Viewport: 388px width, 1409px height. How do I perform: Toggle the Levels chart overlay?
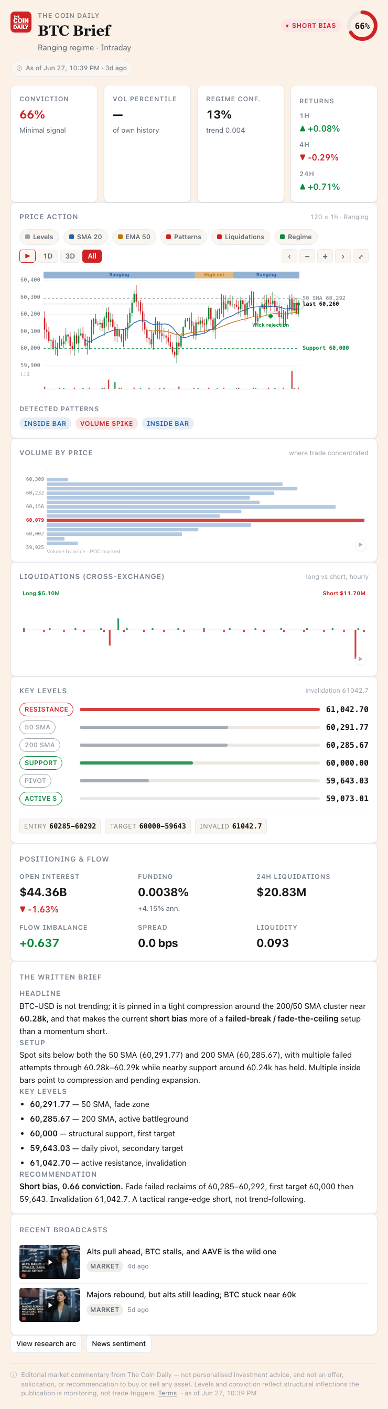point(39,237)
